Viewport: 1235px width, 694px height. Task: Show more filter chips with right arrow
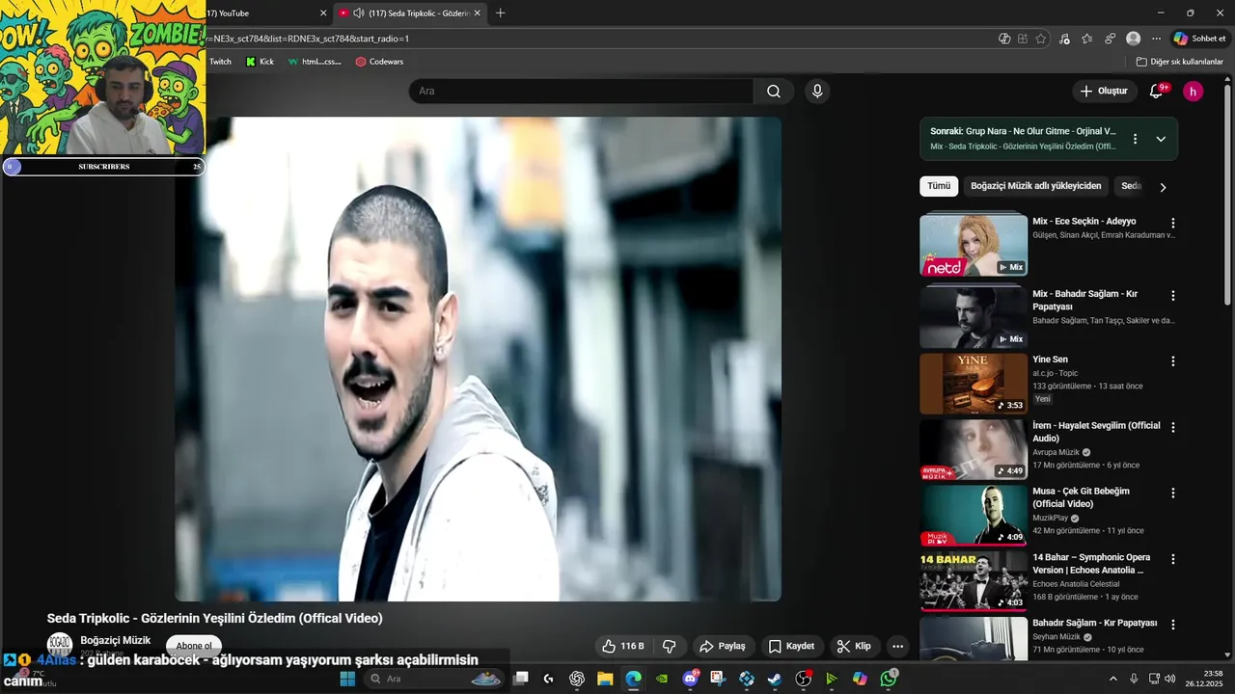click(1163, 187)
